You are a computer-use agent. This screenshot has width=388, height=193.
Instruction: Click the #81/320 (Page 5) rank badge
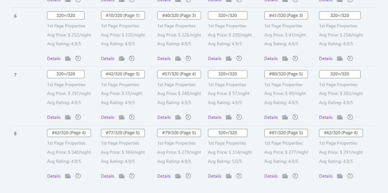[286, 133]
